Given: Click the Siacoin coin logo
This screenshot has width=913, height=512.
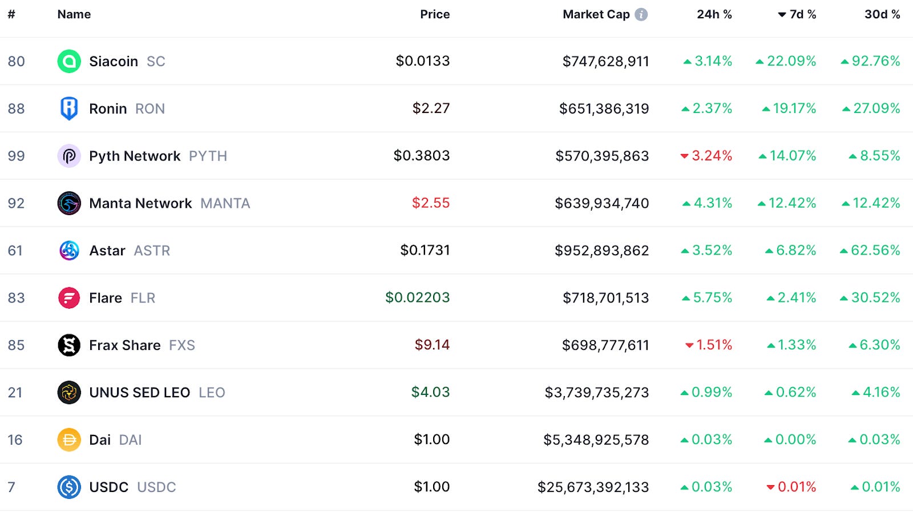Looking at the screenshot, I should point(69,61).
